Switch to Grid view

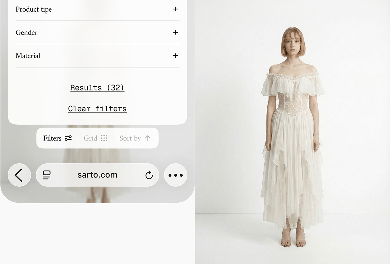pyautogui.click(x=96, y=138)
